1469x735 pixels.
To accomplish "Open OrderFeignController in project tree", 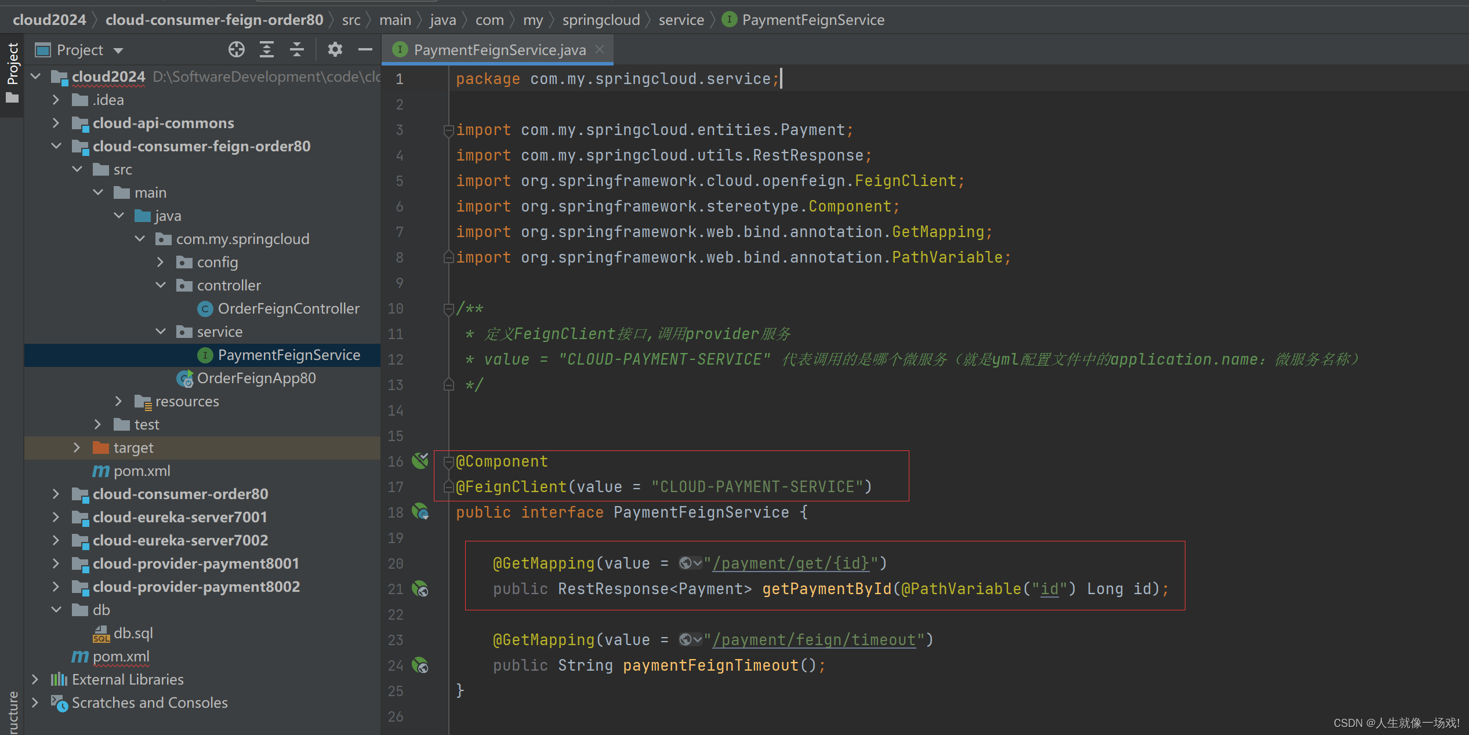I will pyautogui.click(x=288, y=308).
